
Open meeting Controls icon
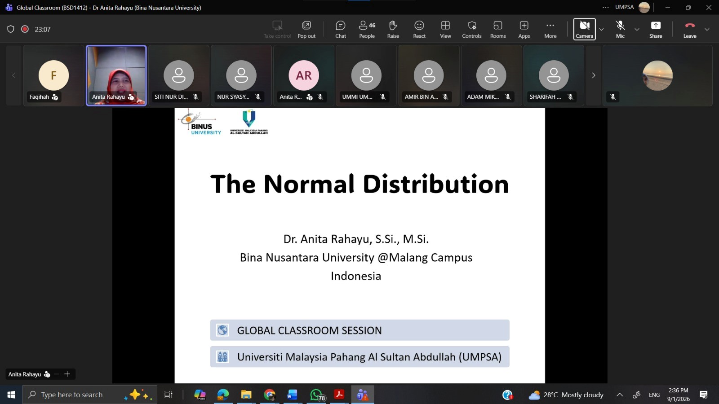point(471,29)
